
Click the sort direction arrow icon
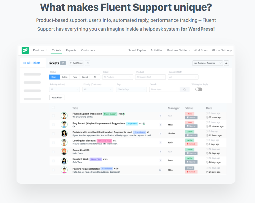[226, 63]
